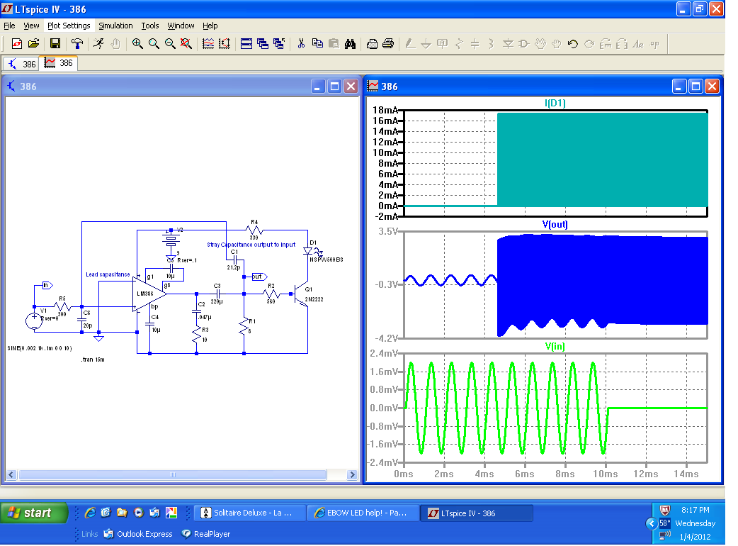Tile windows using the tile icon

[246, 44]
